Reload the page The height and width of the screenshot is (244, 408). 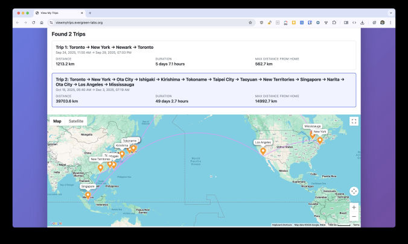[x=33, y=22]
